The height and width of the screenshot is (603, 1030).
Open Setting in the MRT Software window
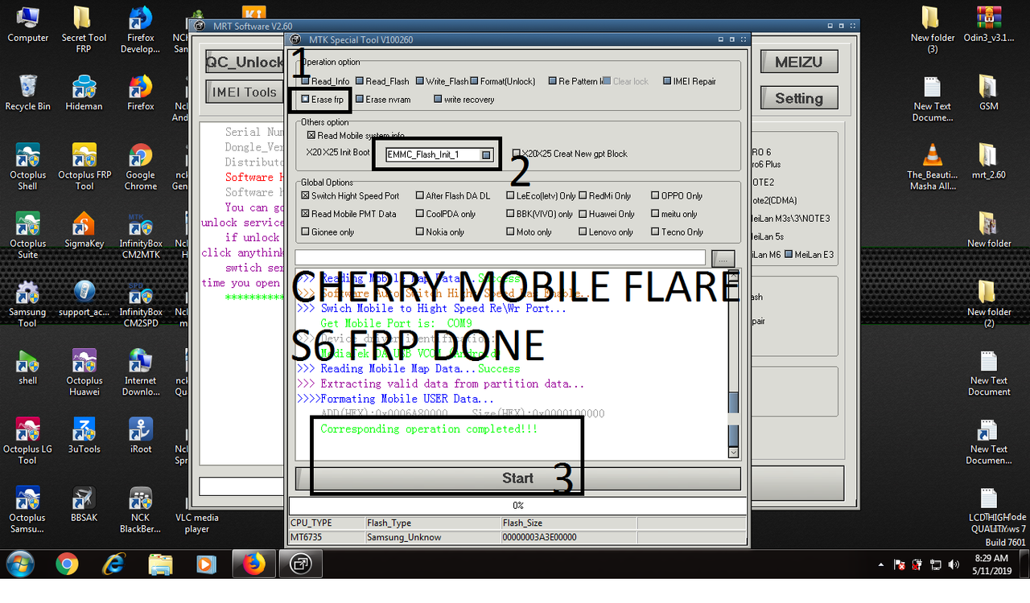point(798,98)
